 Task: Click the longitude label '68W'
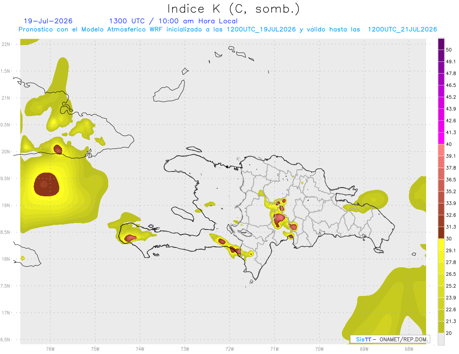tap(409, 349)
